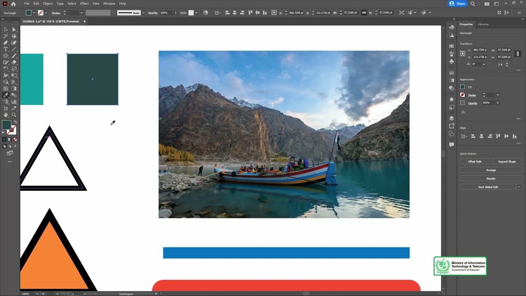Viewport: 526px width, 296px height.
Task: Click the Recolor button
Action: coord(491,178)
